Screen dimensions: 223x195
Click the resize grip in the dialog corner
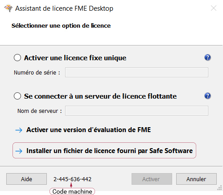point(219,188)
